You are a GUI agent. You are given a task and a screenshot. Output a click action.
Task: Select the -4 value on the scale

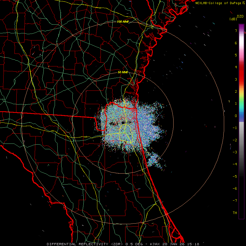click(235, 164)
